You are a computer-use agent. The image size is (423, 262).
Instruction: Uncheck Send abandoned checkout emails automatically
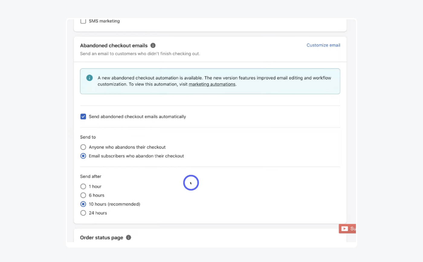(x=83, y=117)
